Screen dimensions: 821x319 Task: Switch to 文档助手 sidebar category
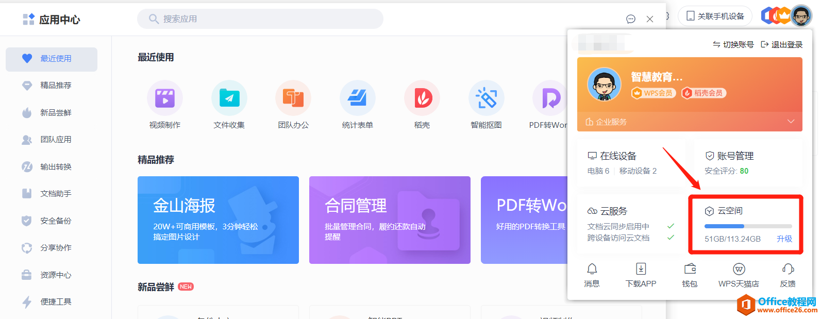click(52, 194)
